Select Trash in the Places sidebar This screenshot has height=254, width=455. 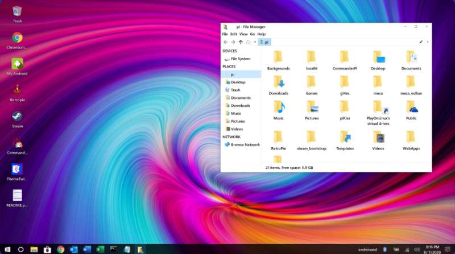235,90
